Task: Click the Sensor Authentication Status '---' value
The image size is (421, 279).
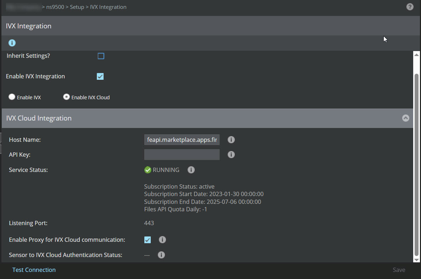Action: [x=147, y=255]
